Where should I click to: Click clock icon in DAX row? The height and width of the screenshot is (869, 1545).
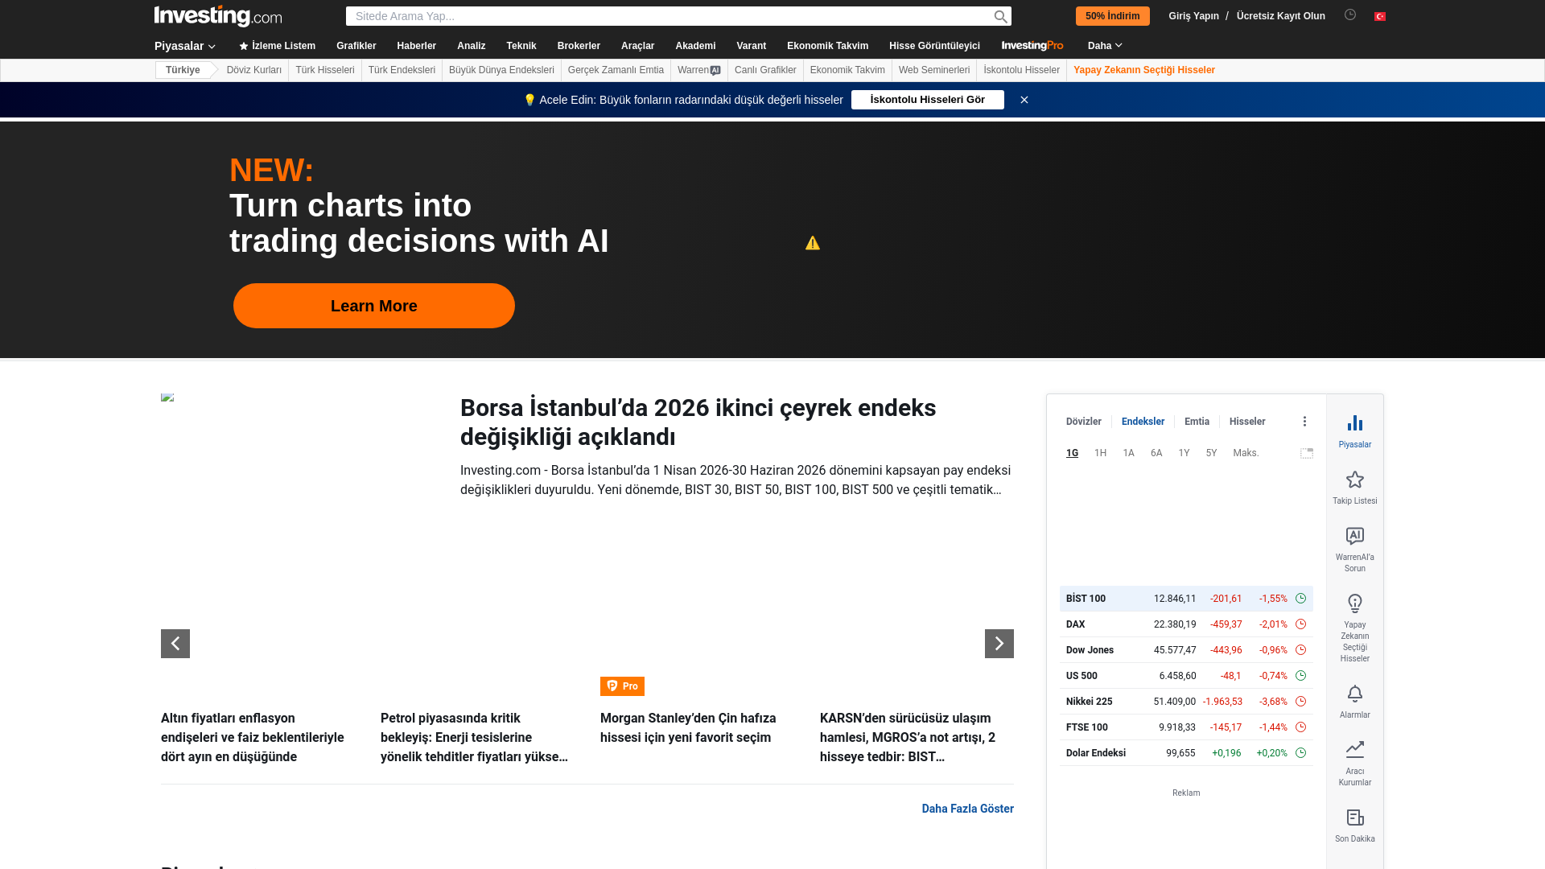coord(1300,624)
